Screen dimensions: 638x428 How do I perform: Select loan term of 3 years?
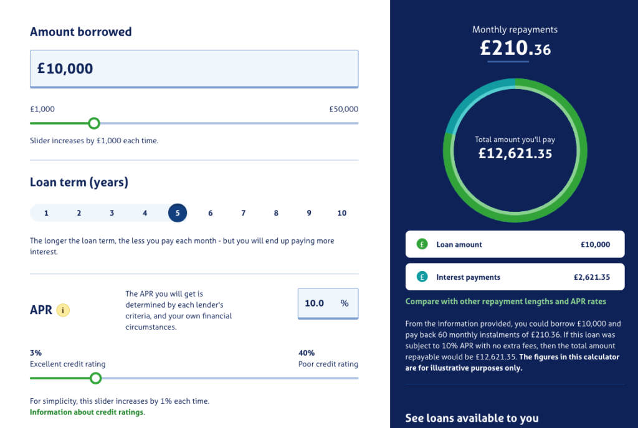coord(112,213)
